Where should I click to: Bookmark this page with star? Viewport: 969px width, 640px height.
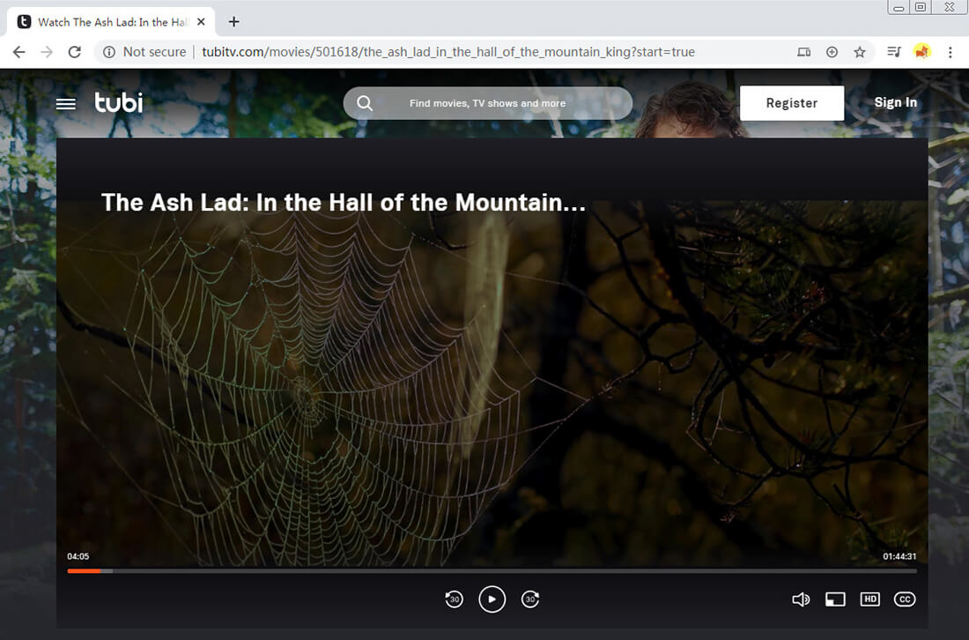click(860, 52)
